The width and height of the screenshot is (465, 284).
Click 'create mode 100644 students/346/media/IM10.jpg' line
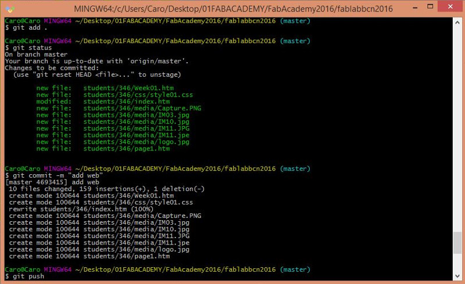pos(99,229)
